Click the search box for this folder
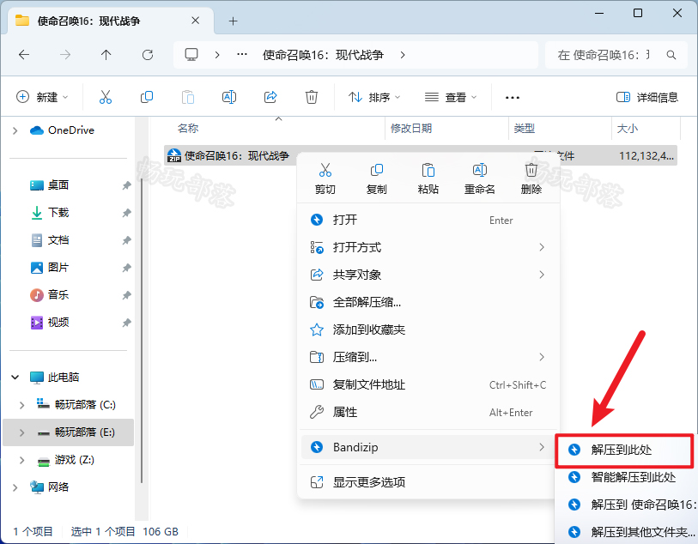Screen dimensions: 698x544 [x=616, y=55]
